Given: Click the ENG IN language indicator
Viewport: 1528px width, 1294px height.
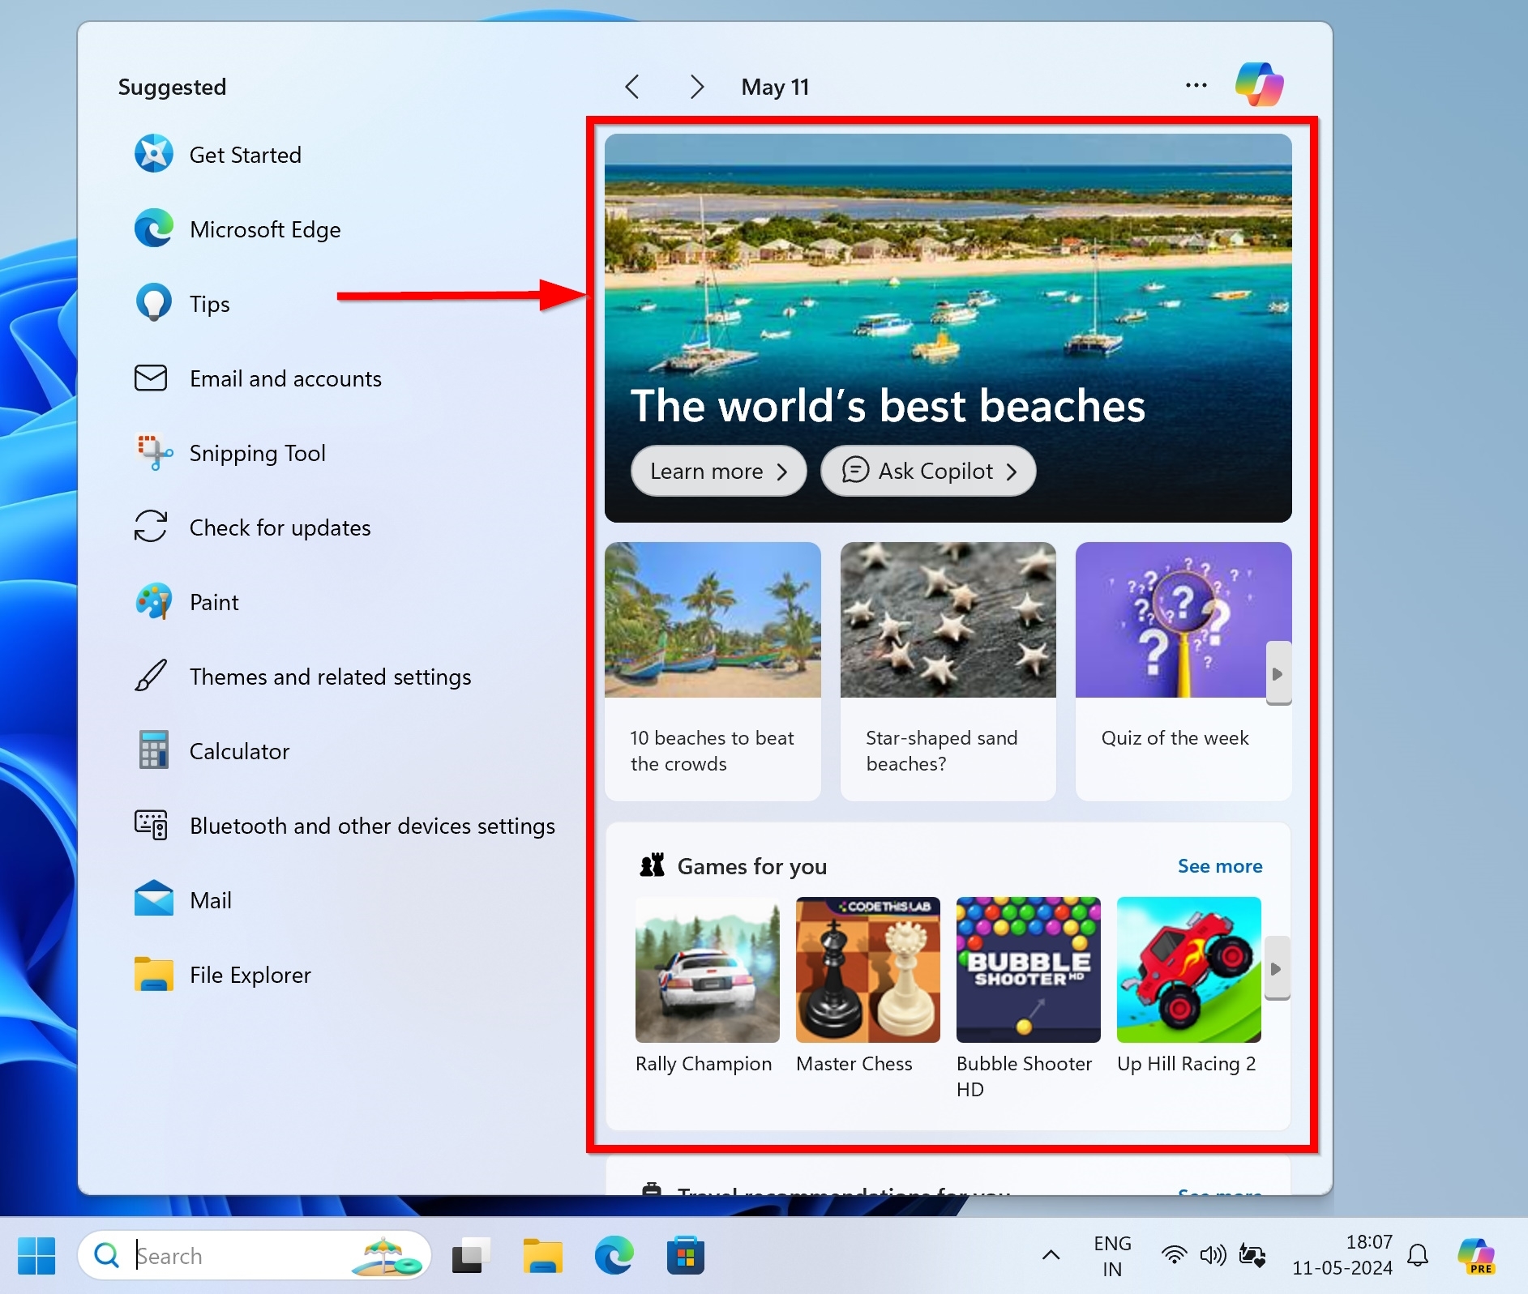Looking at the screenshot, I should pos(1112,1256).
